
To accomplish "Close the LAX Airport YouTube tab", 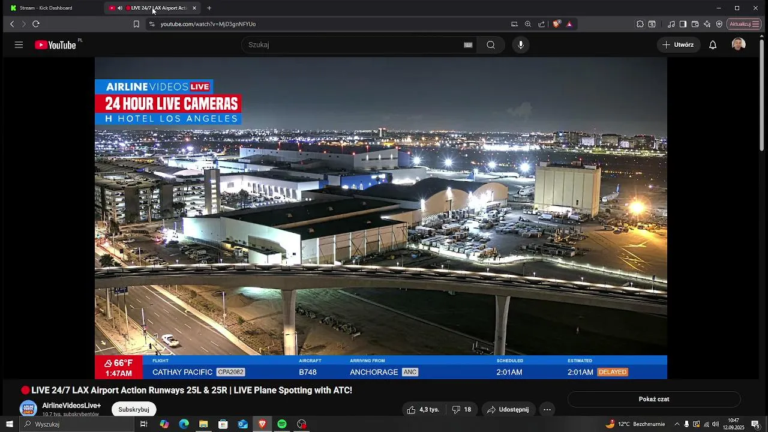I will coord(194,8).
